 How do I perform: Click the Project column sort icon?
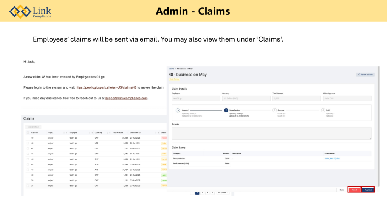click(x=64, y=133)
